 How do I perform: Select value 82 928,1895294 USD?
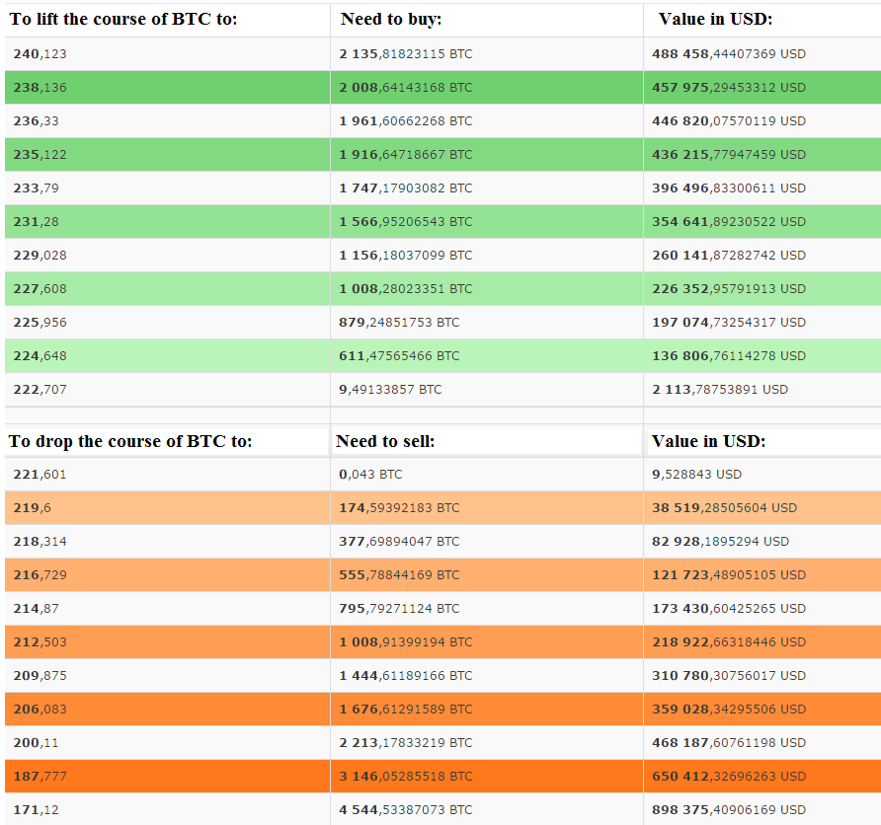pos(720,542)
